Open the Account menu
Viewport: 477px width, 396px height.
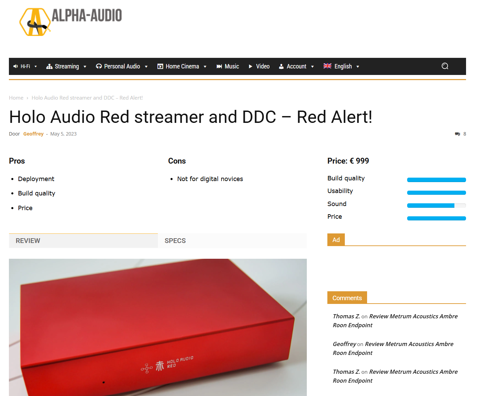pos(296,66)
